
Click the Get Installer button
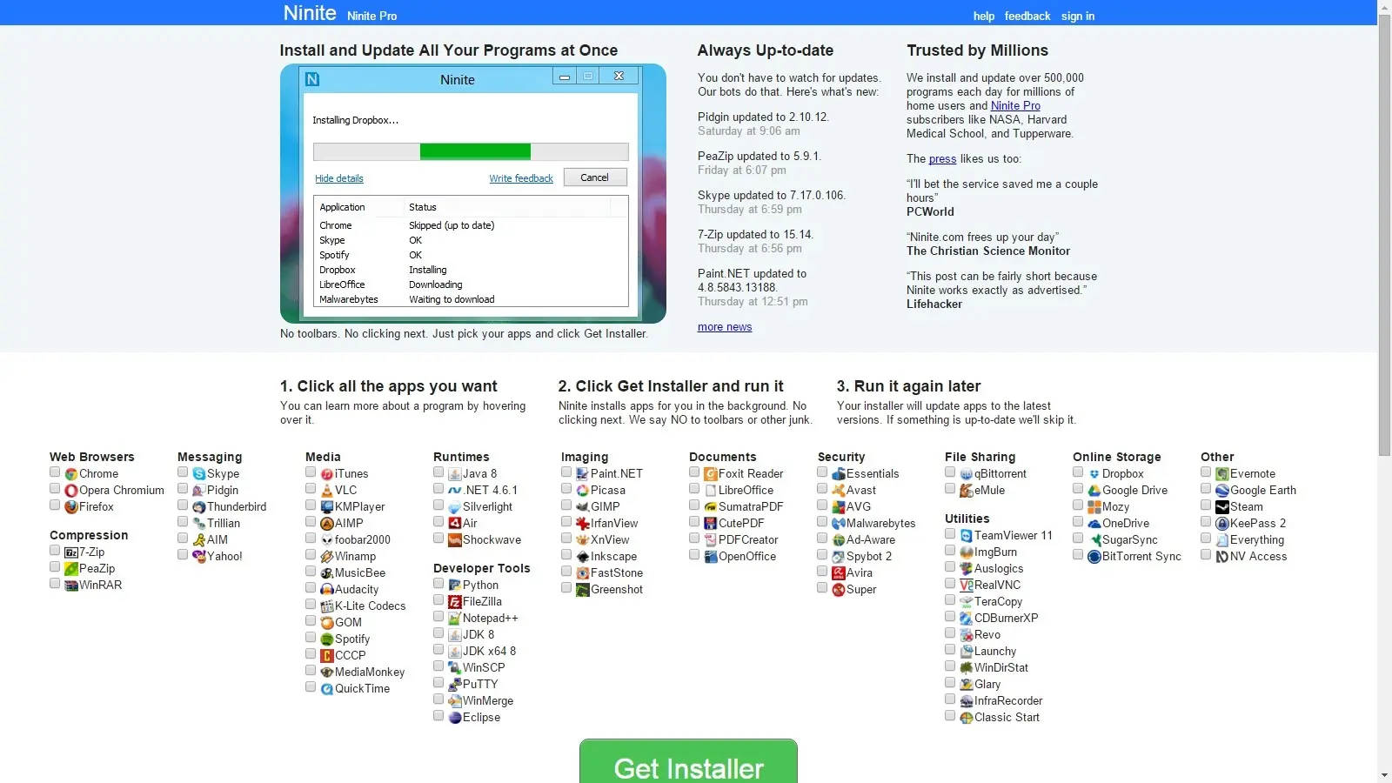688,762
